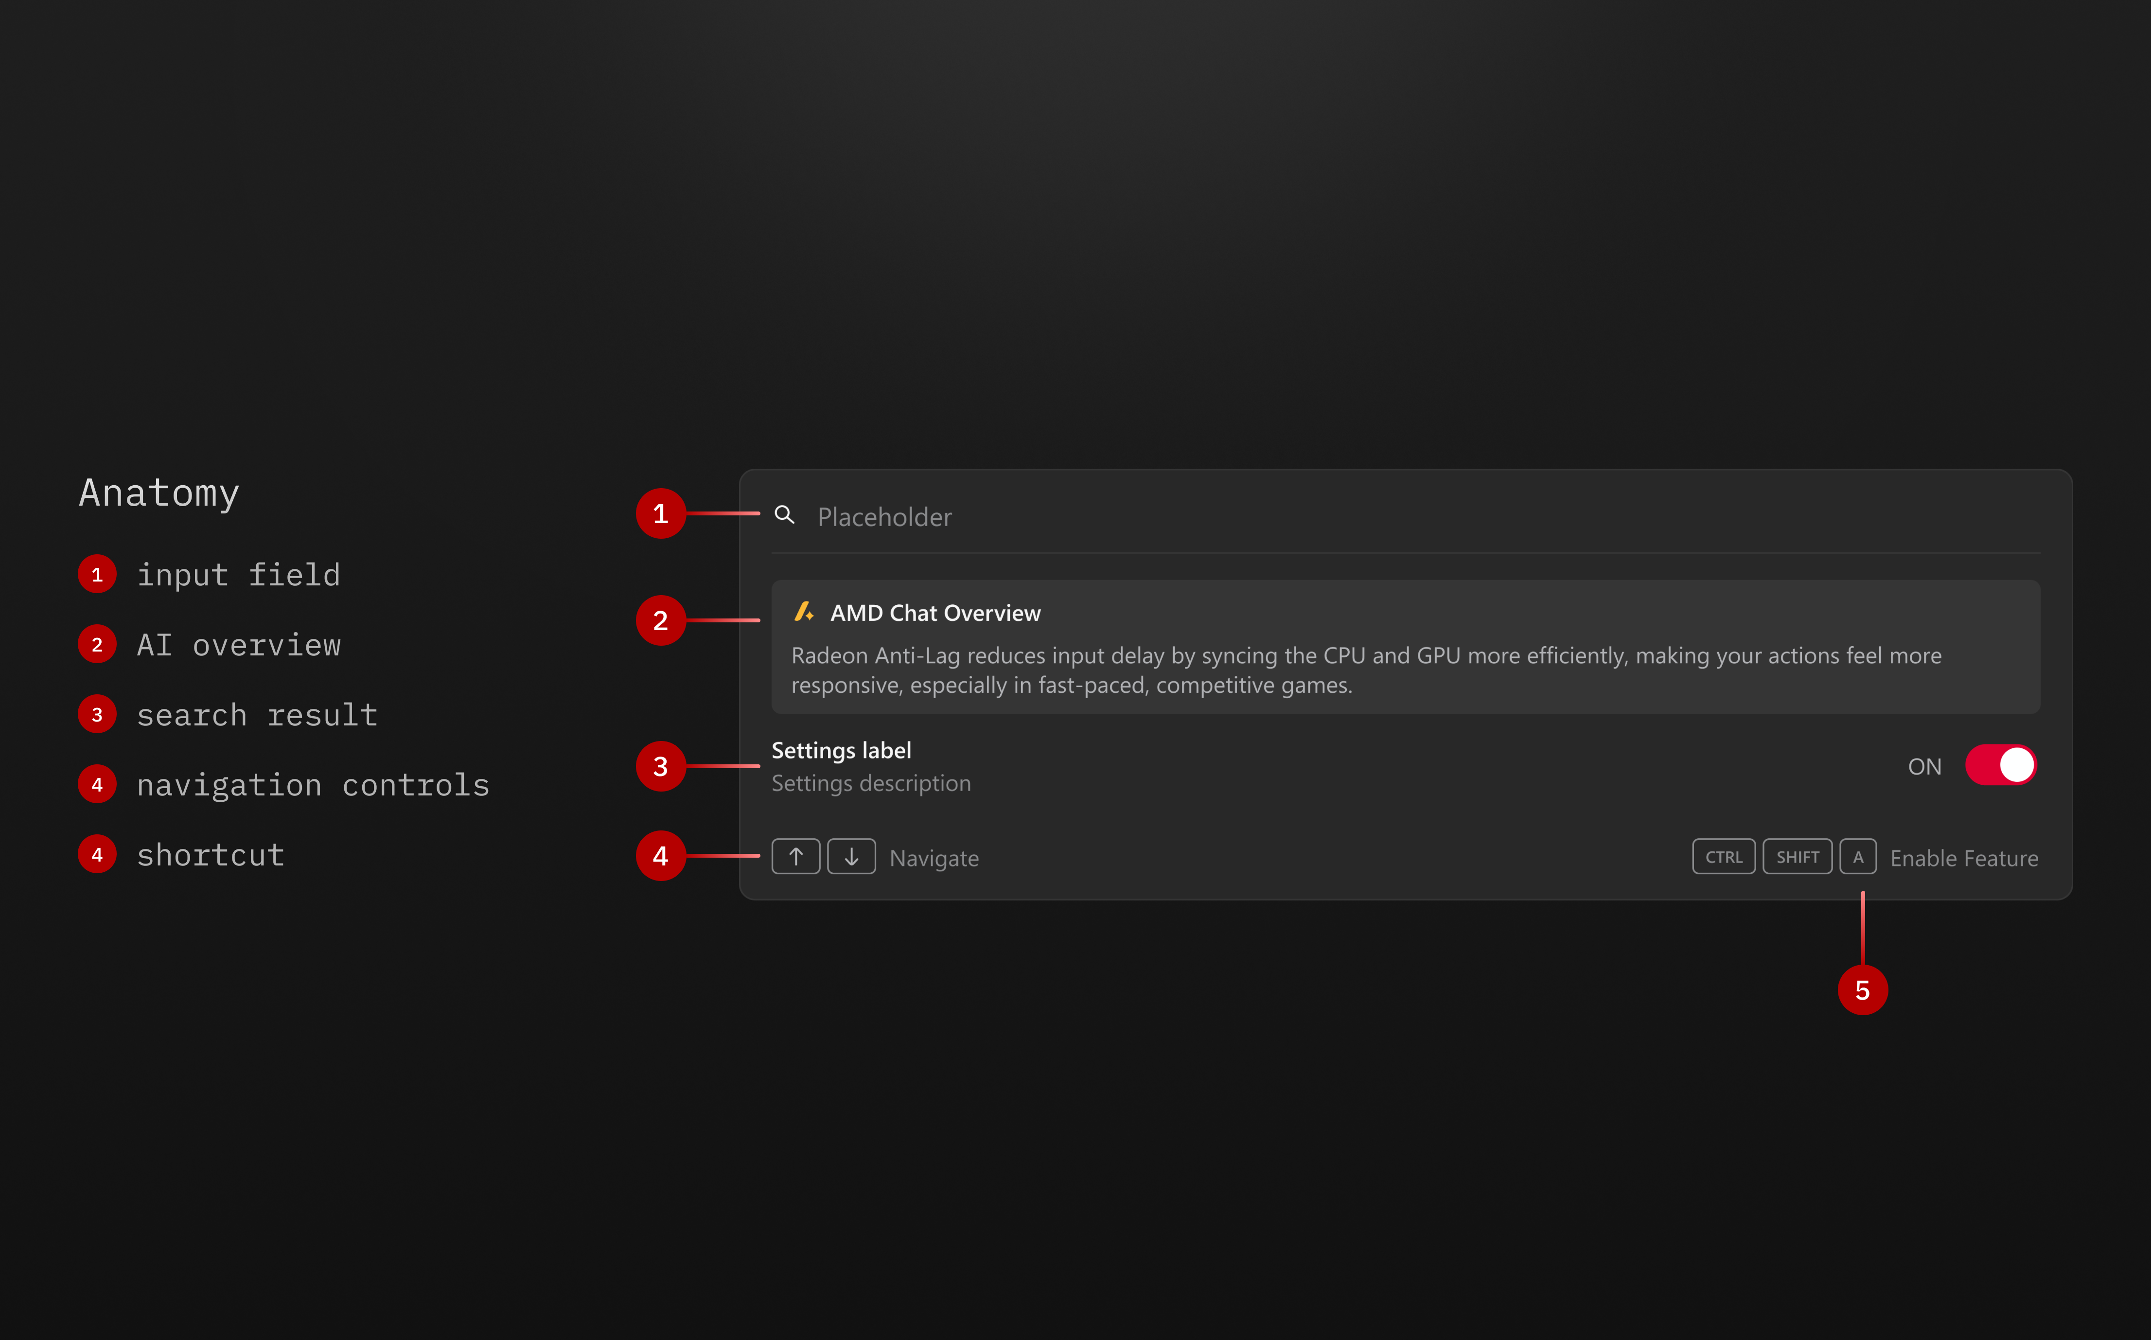Turn off the Settings label toggle switch

(2000, 766)
